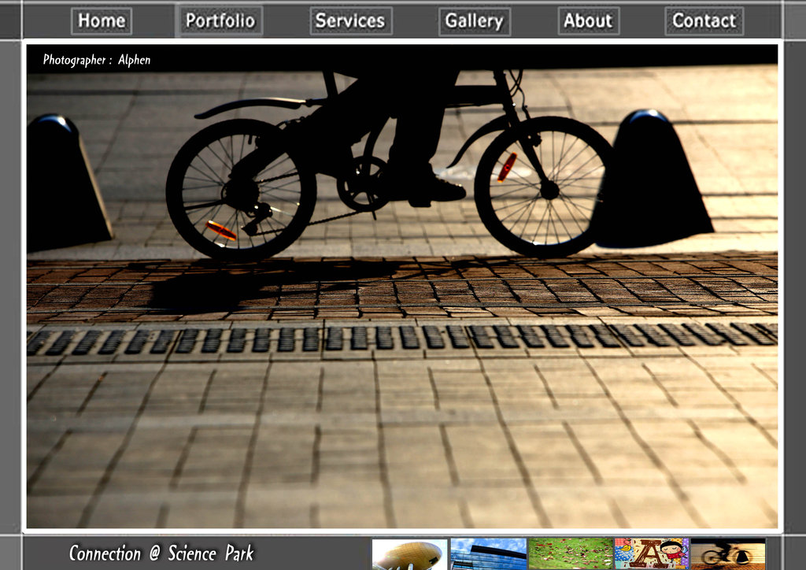806x570 pixels.
Task: Go to the Home page
Action: pos(102,21)
